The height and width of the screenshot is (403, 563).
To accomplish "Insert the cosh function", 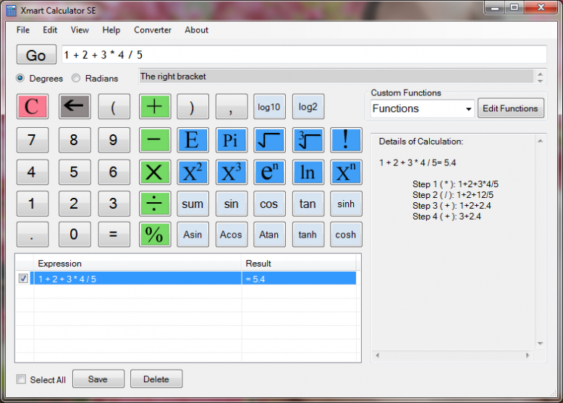I will [346, 235].
